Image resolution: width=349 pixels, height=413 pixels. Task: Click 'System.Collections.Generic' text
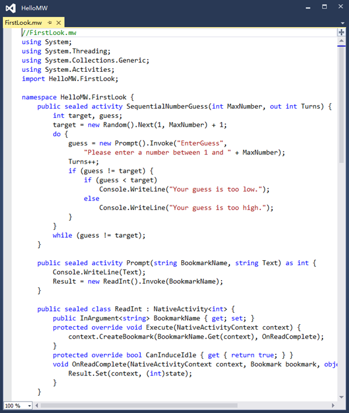pos(95,60)
